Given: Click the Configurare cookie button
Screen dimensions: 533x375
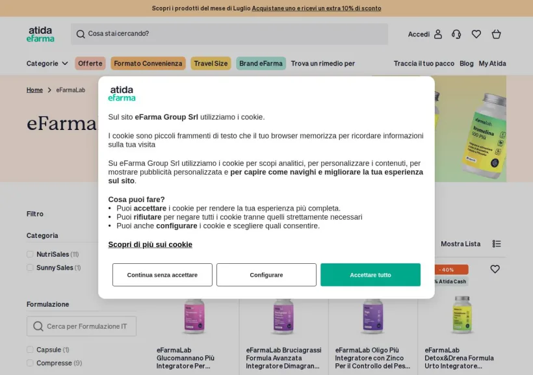Looking at the screenshot, I should tap(266, 275).
